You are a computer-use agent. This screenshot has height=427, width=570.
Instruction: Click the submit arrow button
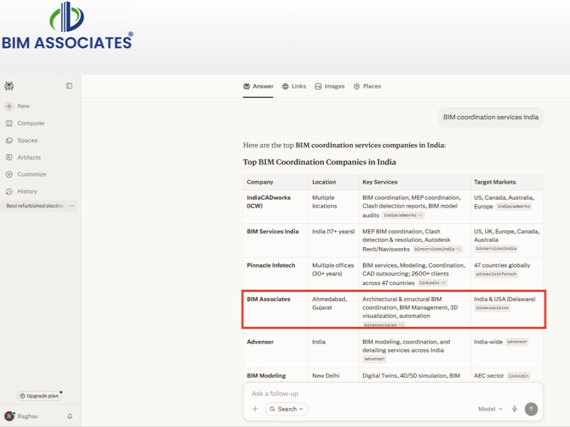531,409
